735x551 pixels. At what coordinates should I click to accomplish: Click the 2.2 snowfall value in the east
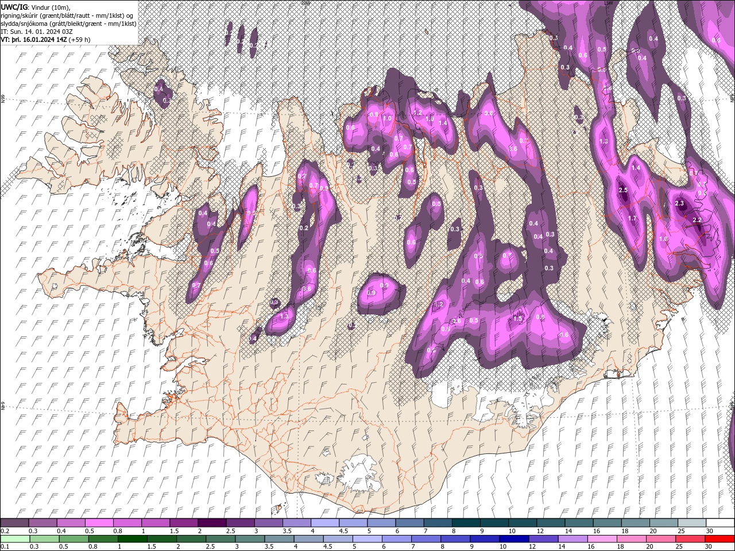698,220
